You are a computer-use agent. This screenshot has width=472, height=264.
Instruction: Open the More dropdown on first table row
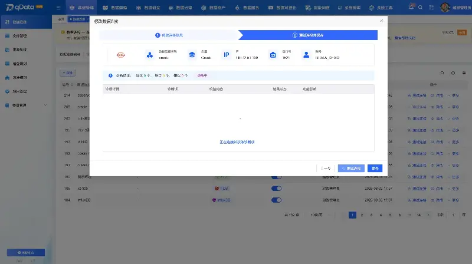click(x=453, y=95)
